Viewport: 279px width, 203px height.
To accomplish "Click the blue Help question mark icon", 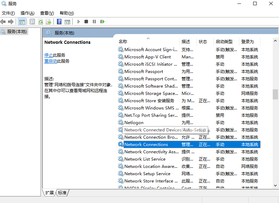I will coord(59,22).
